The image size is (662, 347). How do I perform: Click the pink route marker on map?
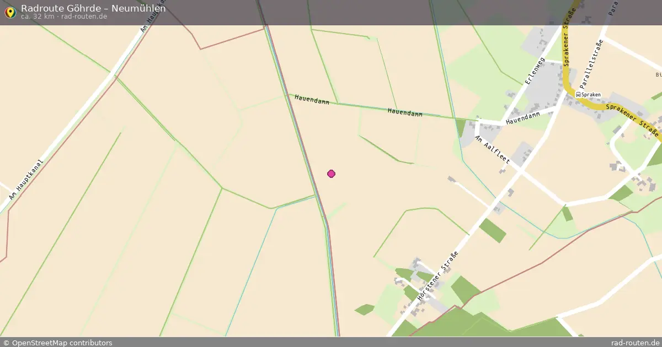pyautogui.click(x=331, y=174)
